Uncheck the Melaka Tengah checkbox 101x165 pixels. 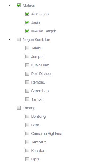point(27,31)
